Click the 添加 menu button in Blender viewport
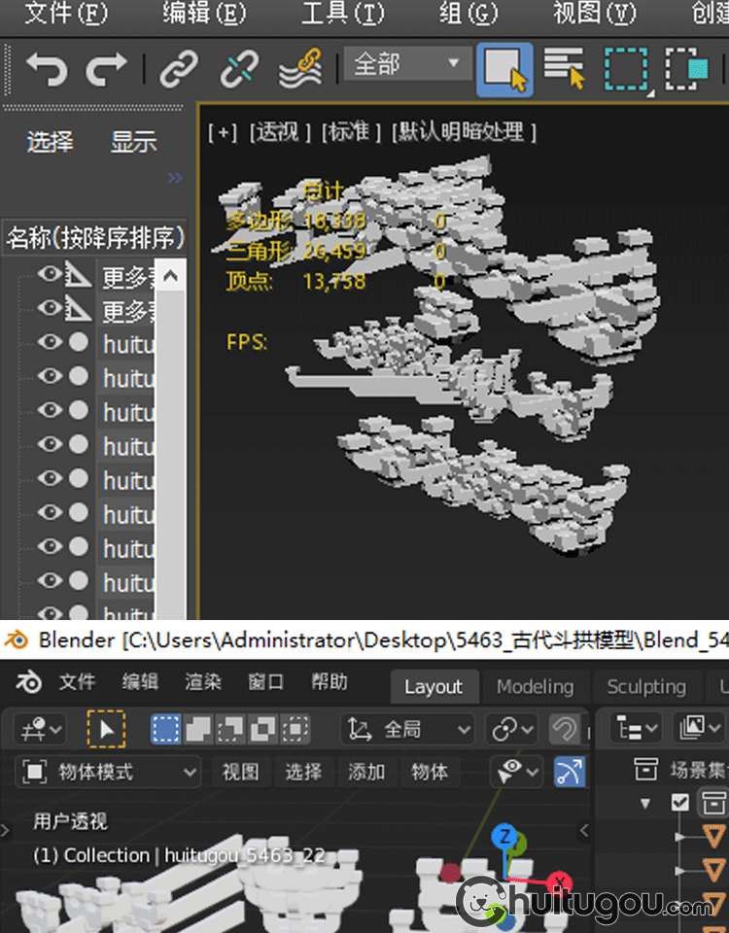This screenshot has width=729, height=933. pos(366,772)
